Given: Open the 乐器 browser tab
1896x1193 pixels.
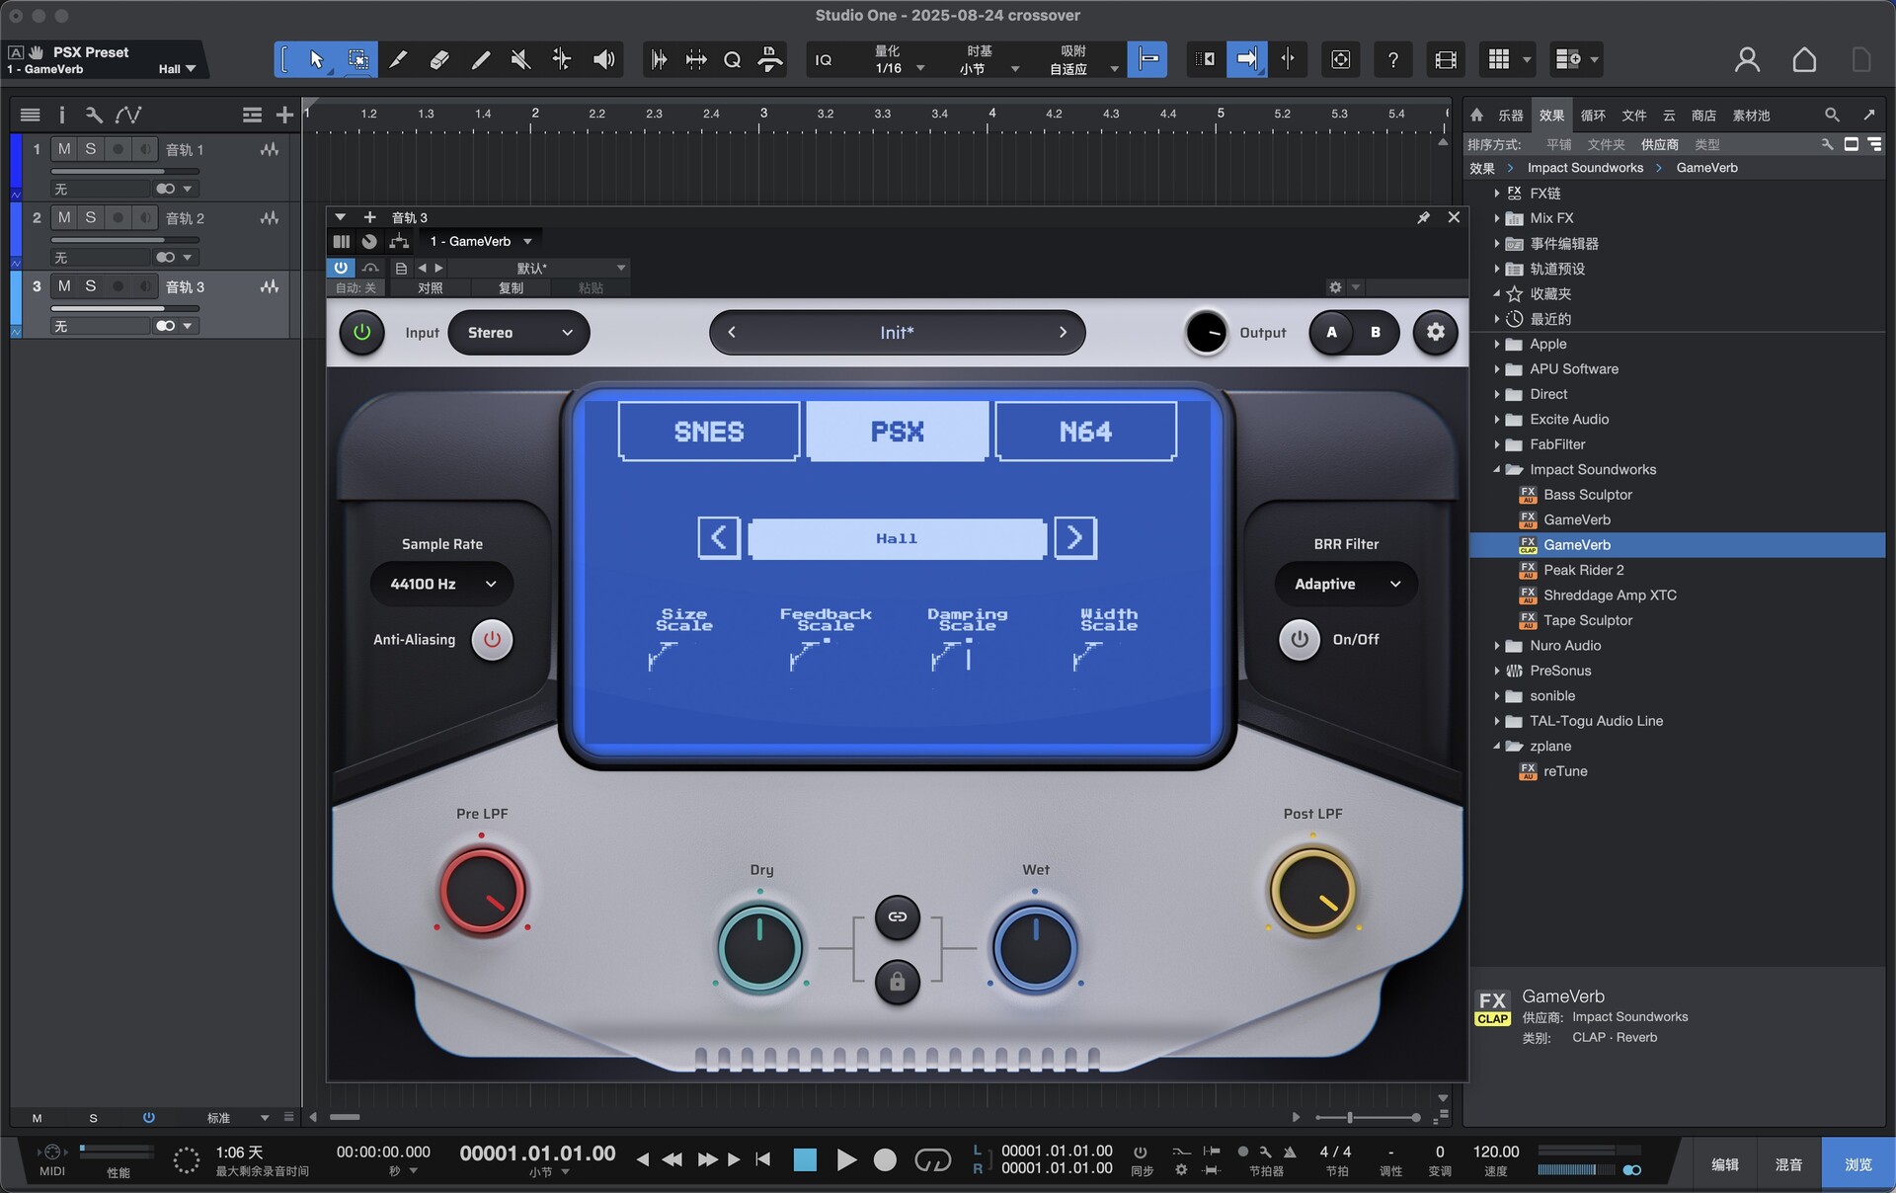Looking at the screenshot, I should point(1510,116).
